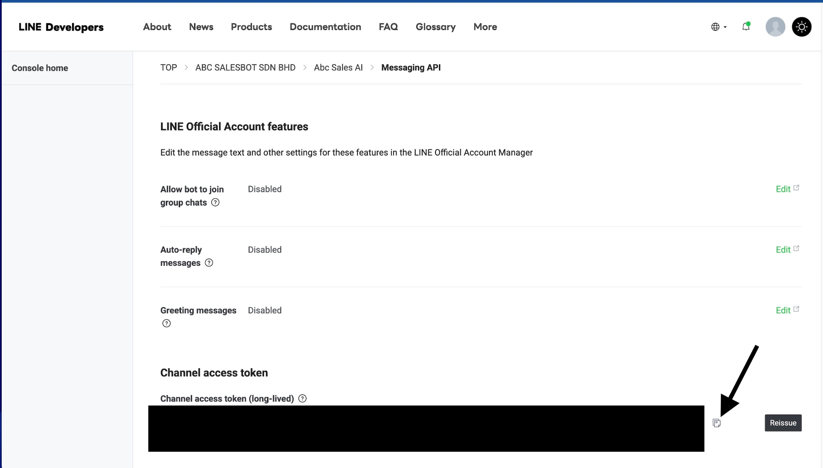Screen dimensions: 823x468
Task: Open the About menu
Action: [157, 27]
